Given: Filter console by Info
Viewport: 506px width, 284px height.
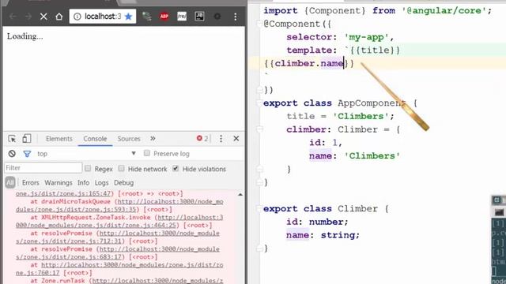Looking at the screenshot, I should [83, 182].
